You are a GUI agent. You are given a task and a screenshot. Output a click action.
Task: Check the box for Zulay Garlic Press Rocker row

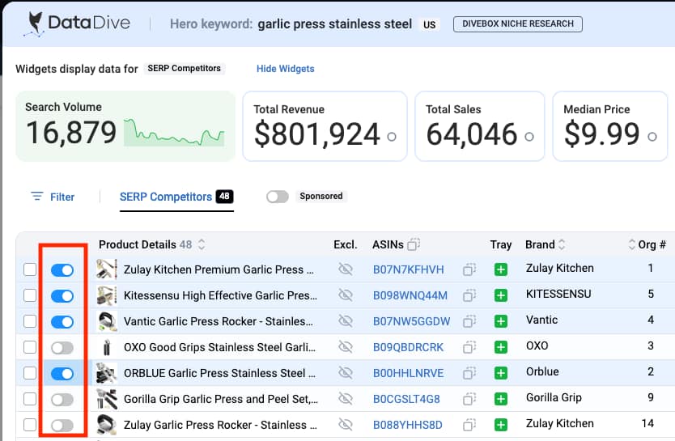[30, 425]
